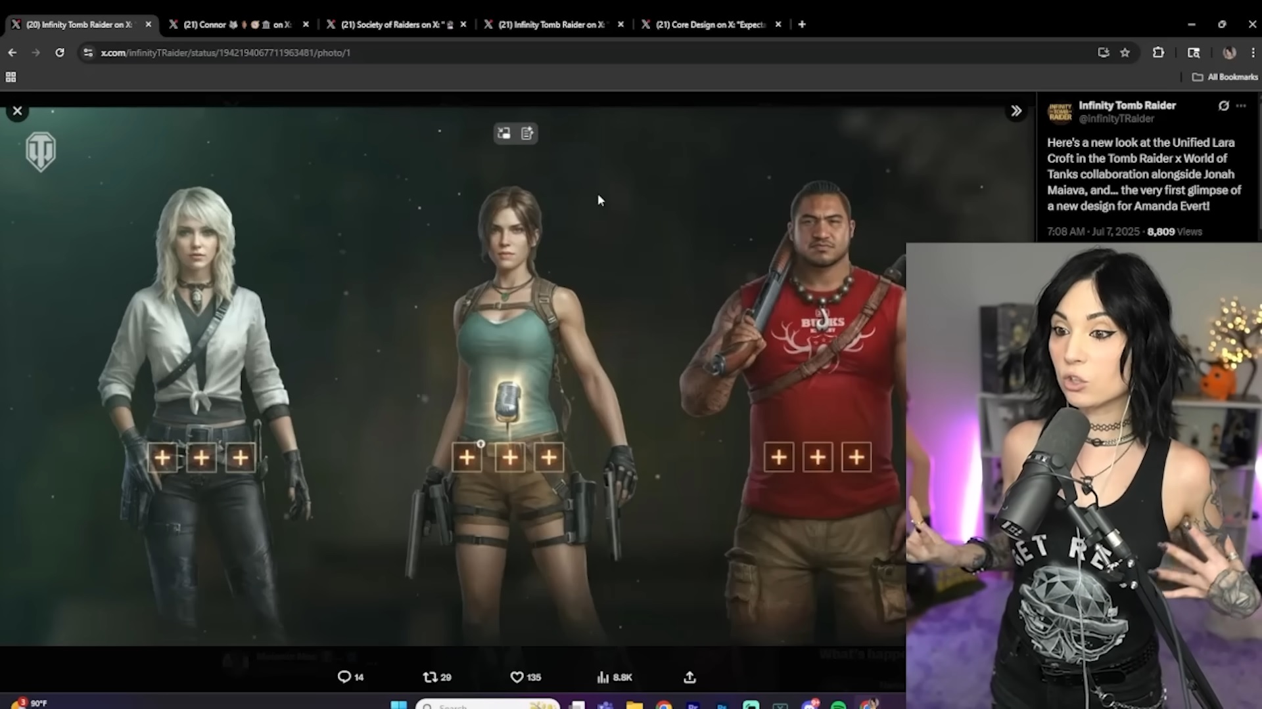Open the All Bookmarks folder
Screen dimensions: 1262x709
pos(1225,77)
